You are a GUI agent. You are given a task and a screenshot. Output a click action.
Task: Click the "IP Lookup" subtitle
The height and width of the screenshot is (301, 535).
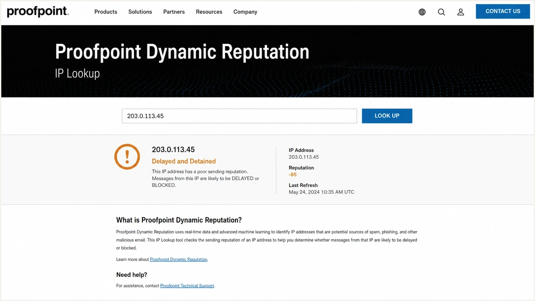click(x=77, y=73)
